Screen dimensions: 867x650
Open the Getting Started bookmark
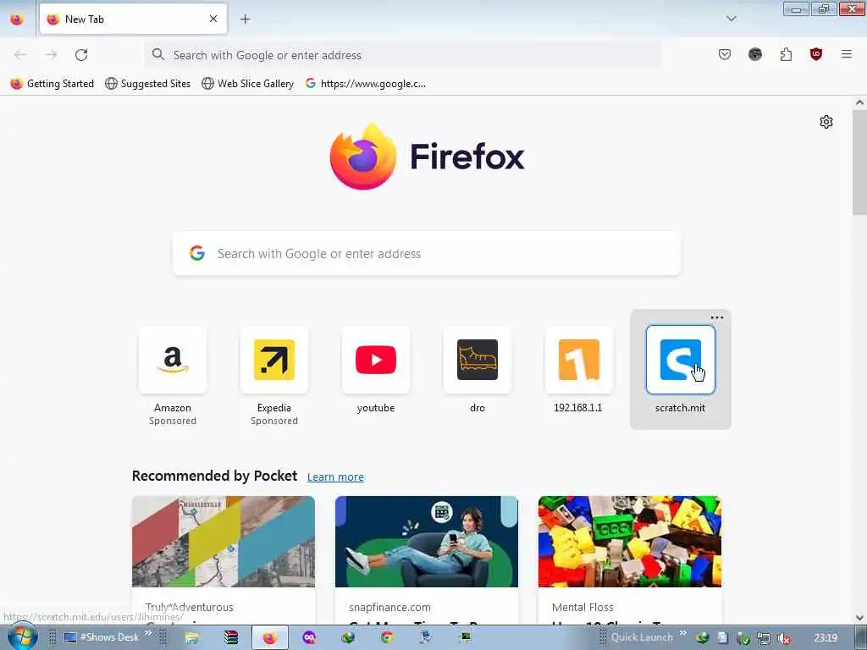(x=52, y=84)
